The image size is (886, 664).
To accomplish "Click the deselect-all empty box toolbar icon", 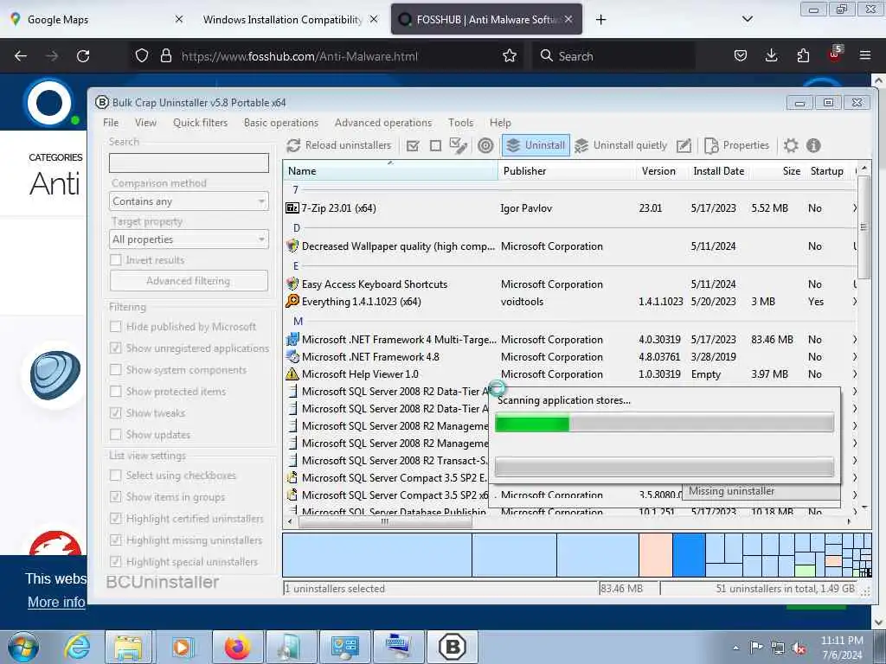I will 435,145.
